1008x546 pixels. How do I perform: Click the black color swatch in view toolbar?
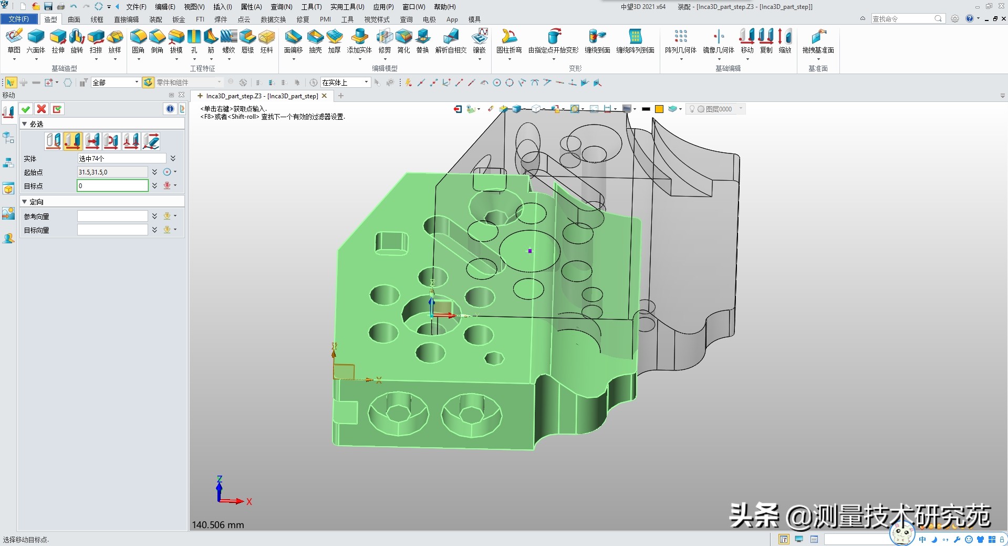point(646,109)
